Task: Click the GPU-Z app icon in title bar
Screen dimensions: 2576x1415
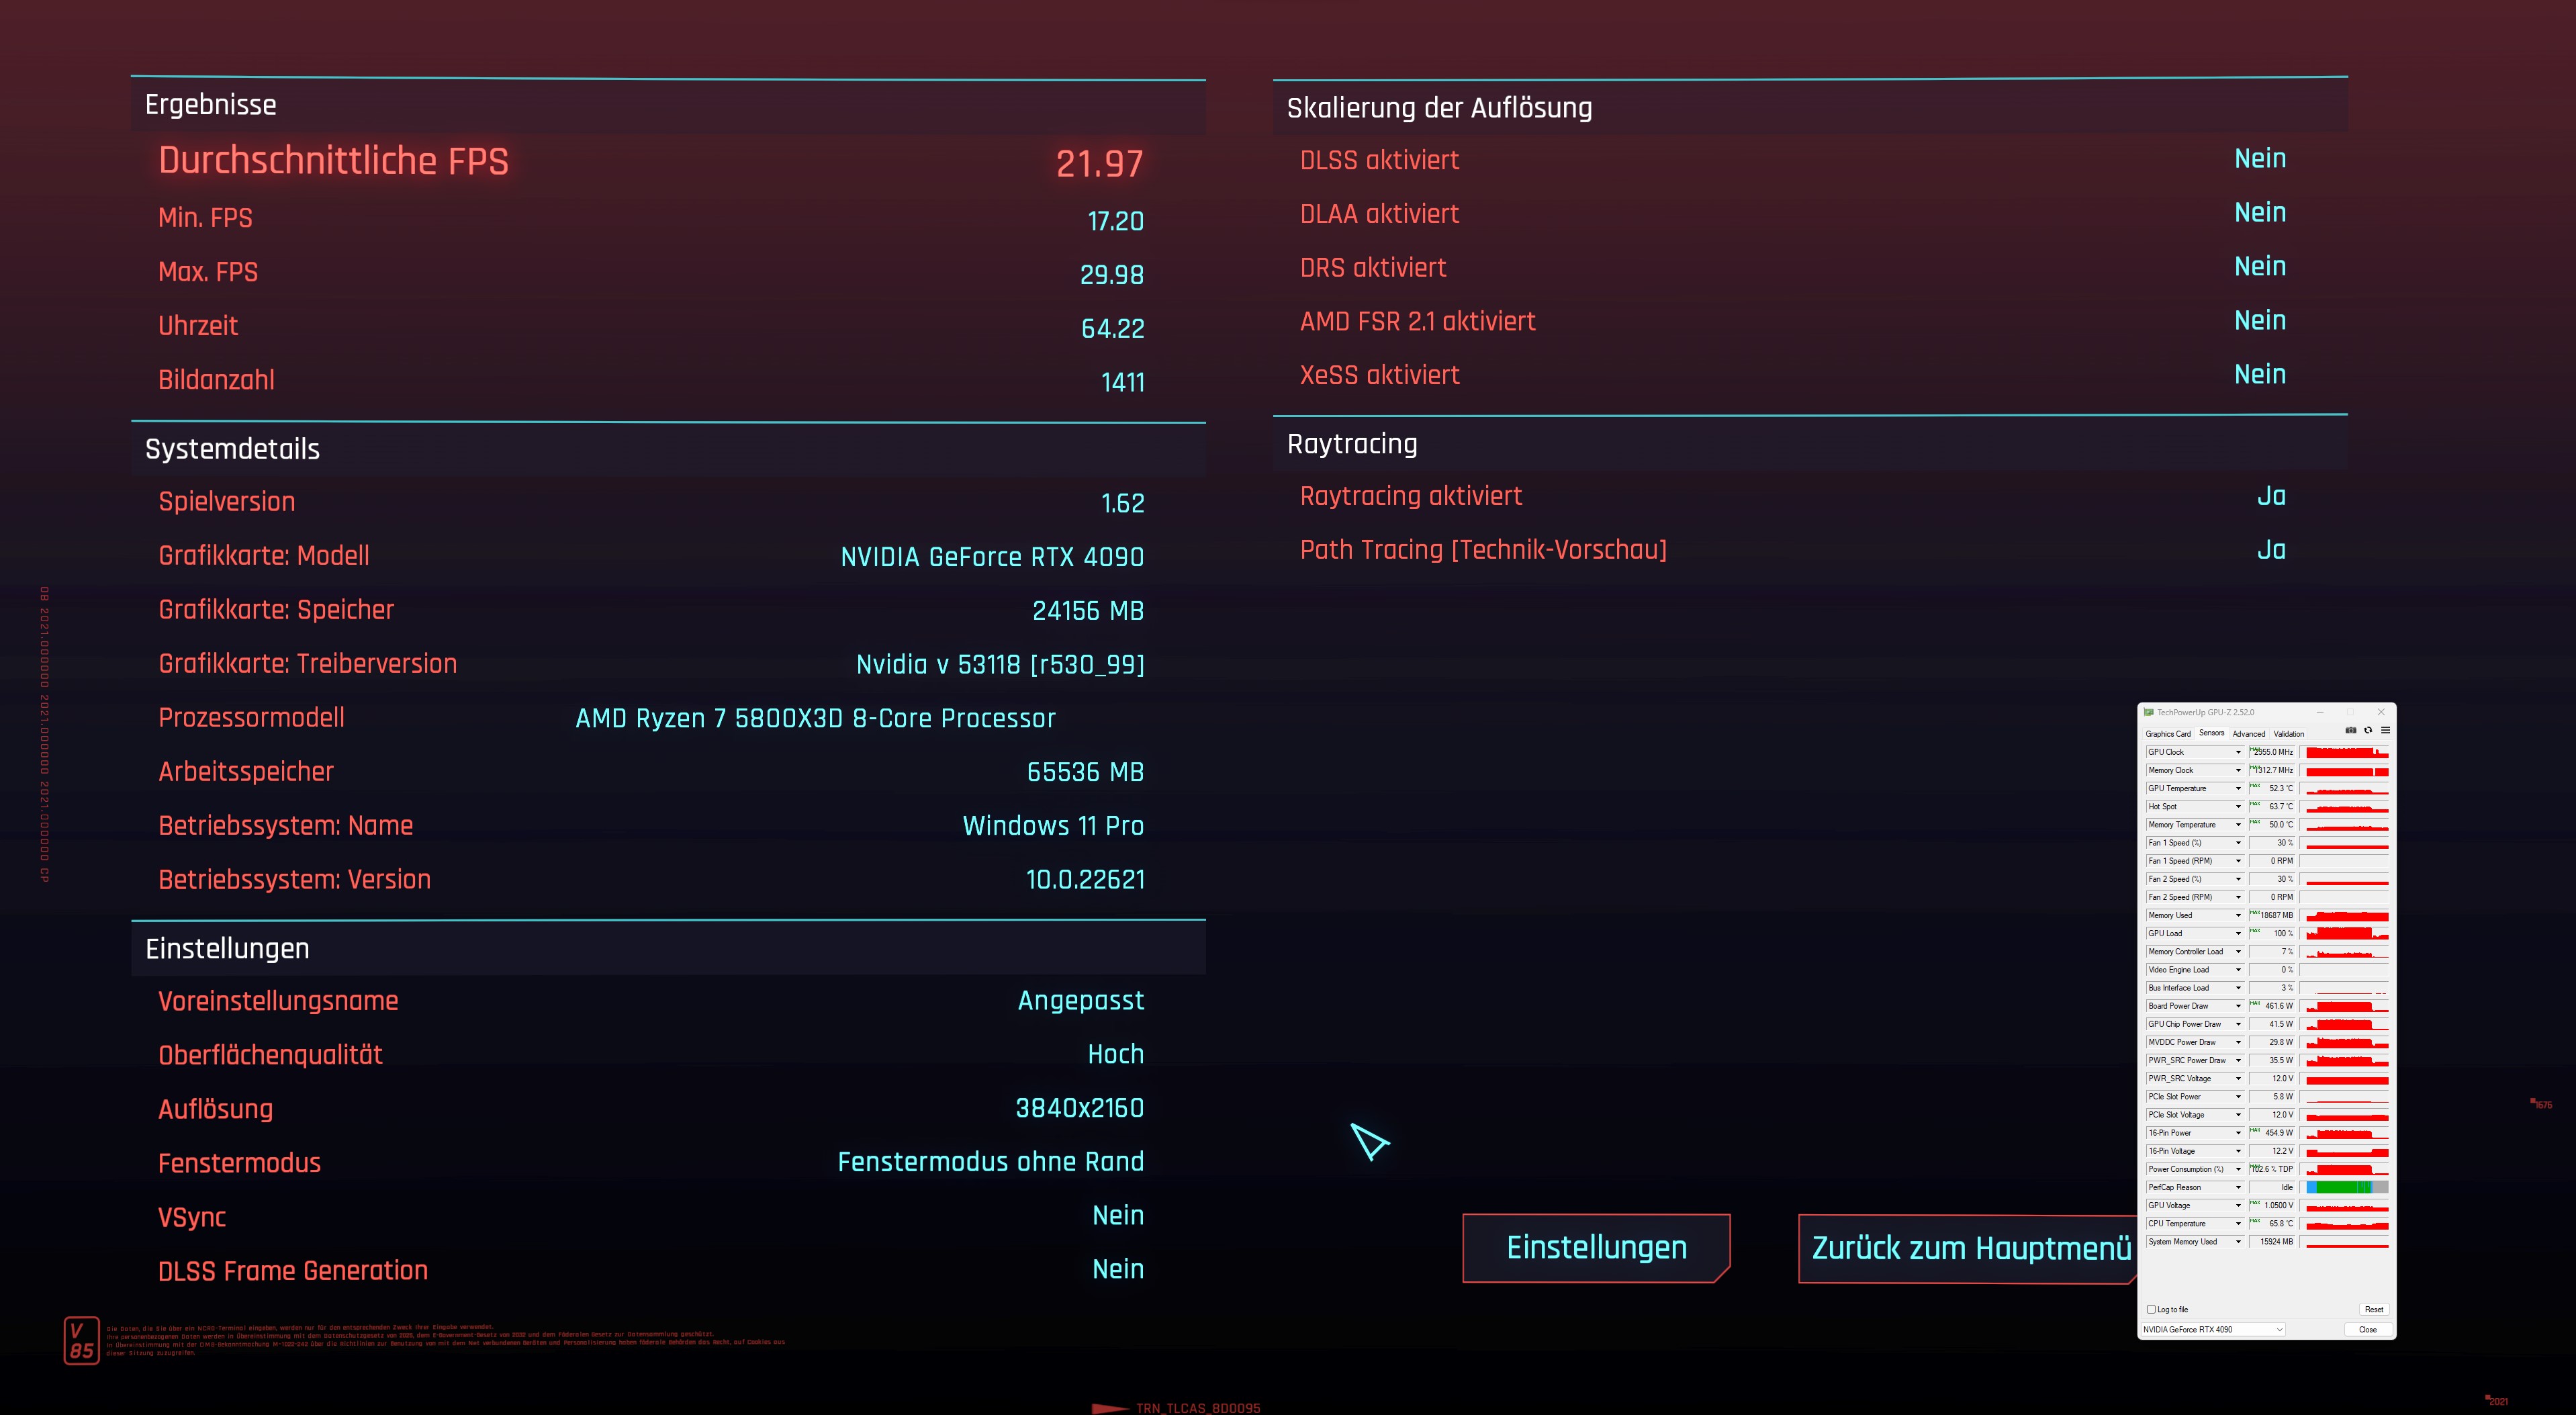Action: pos(2148,712)
